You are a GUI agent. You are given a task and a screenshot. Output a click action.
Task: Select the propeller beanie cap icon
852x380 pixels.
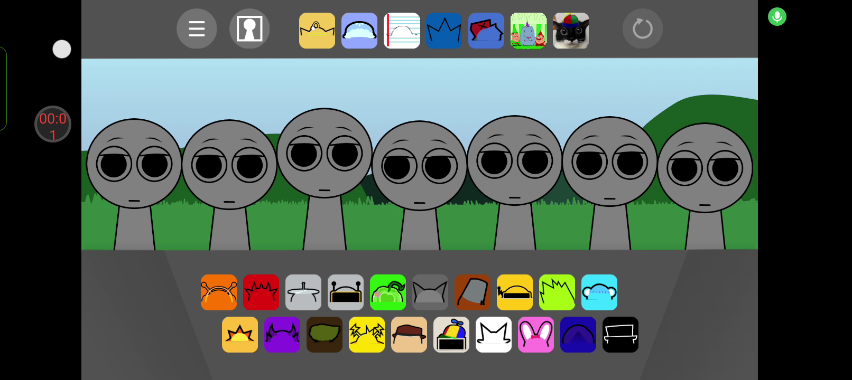[451, 335]
